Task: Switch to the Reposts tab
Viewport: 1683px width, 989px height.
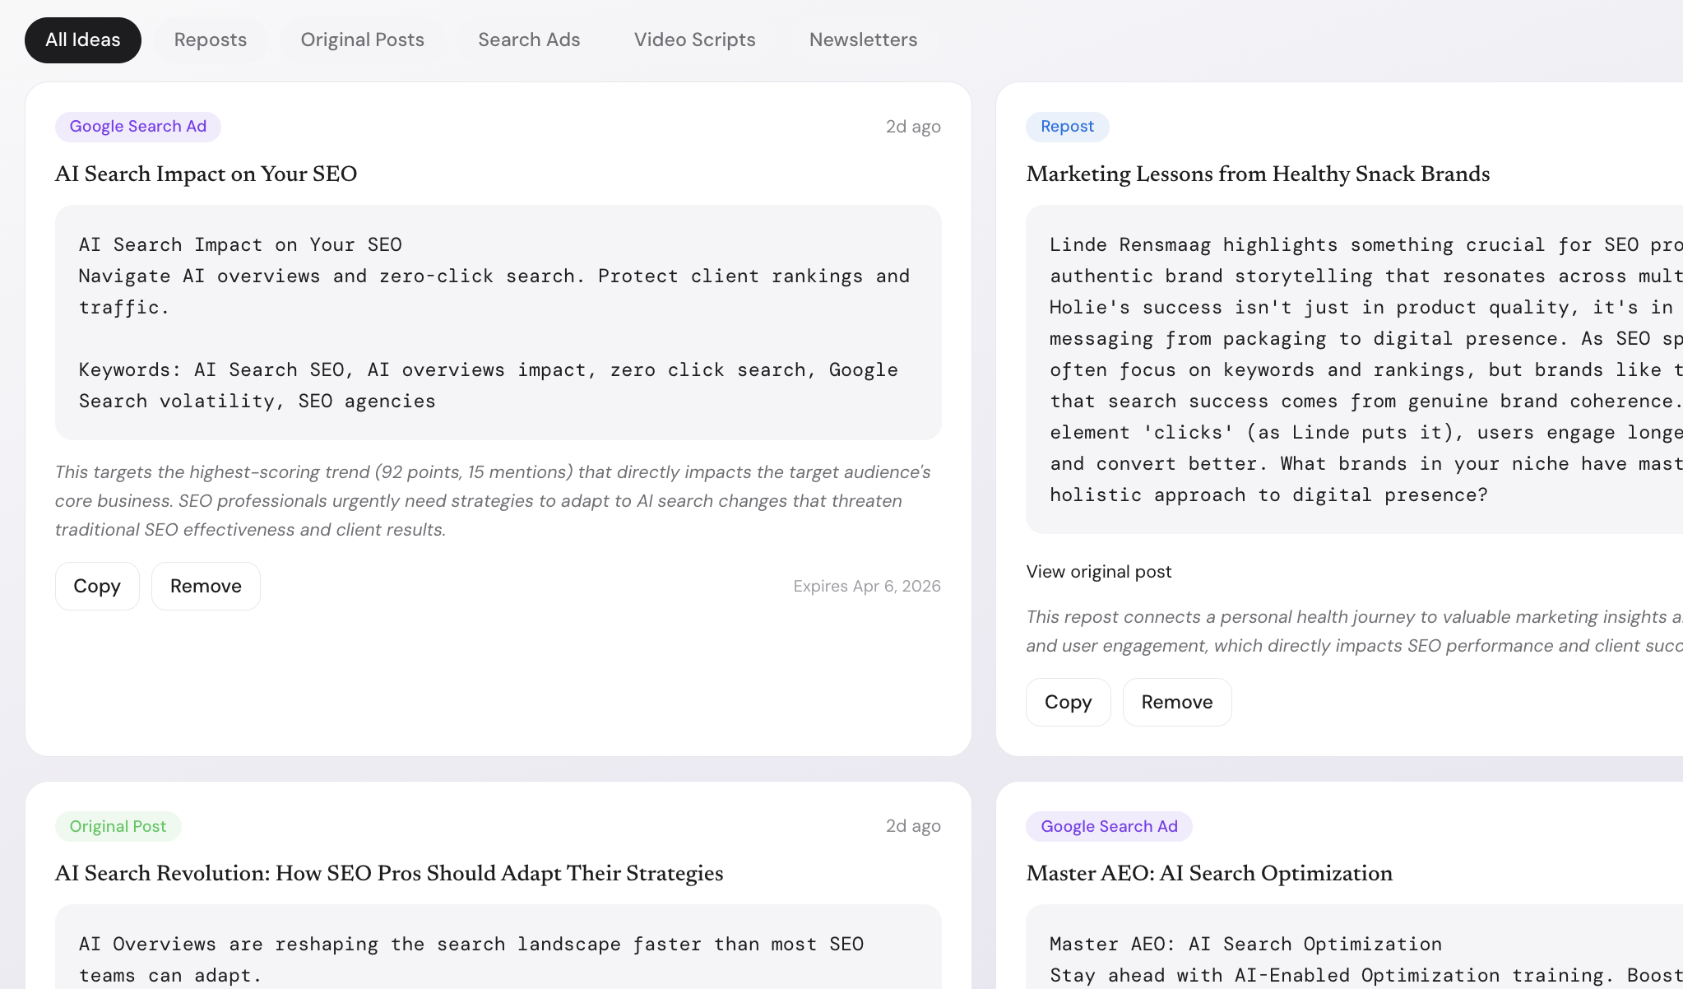Action: click(210, 39)
